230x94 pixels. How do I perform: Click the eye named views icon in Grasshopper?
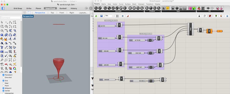pos(123,16)
